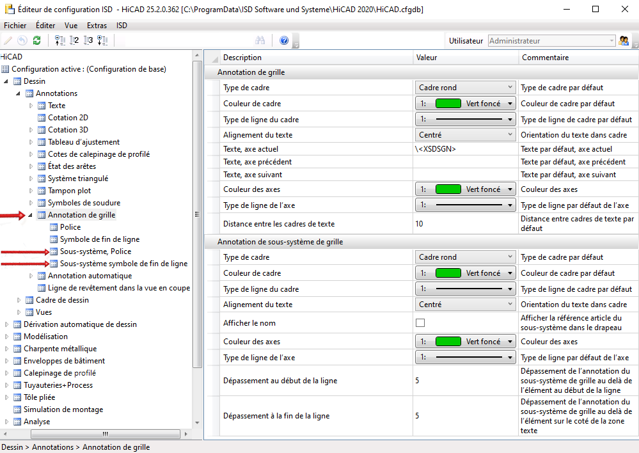Click the Texte, axe actuel value field
This screenshot has width=639, height=453.
(x=465, y=149)
